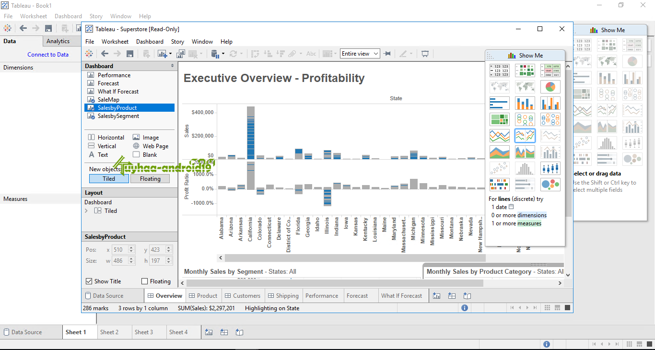Add new story icon after What If Forecast
Viewport: 655px width, 350px height.
(467, 296)
